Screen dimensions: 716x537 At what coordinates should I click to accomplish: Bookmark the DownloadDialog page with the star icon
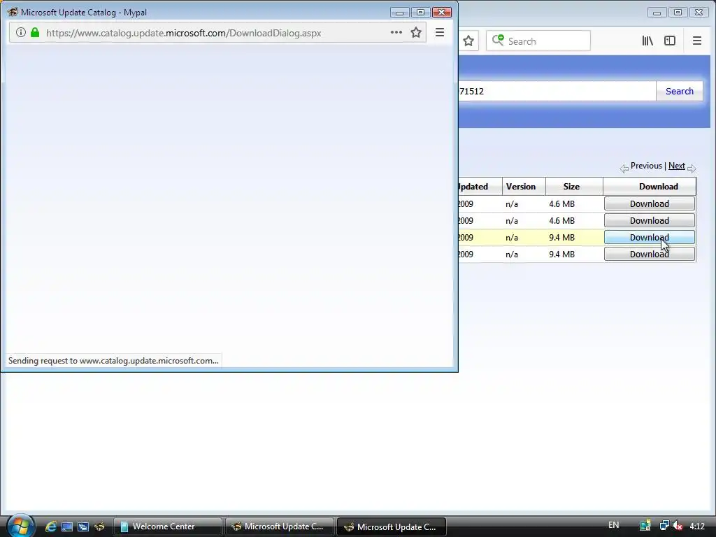coord(415,32)
